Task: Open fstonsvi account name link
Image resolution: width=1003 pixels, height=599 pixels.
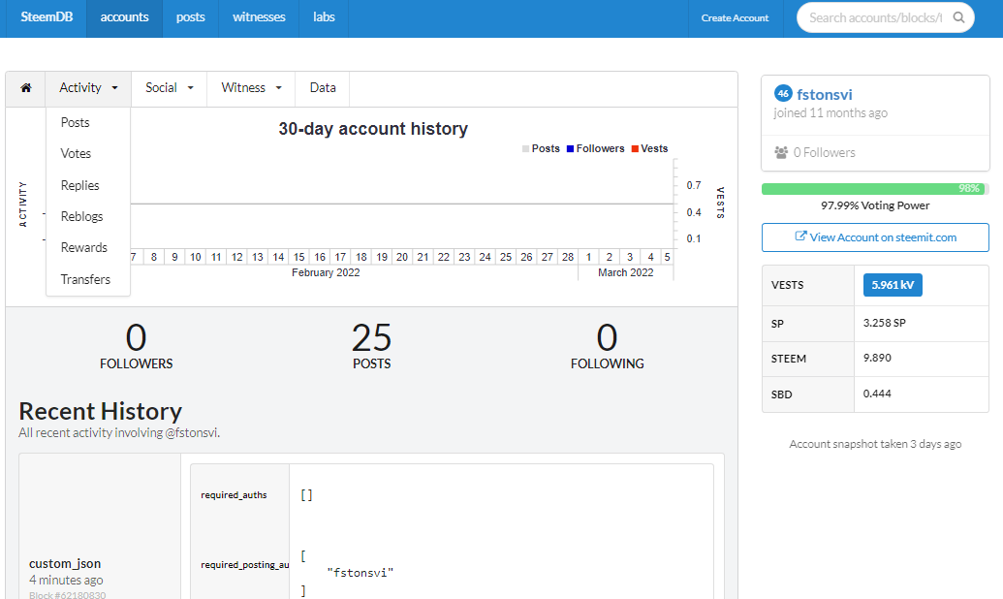Action: coord(825,95)
